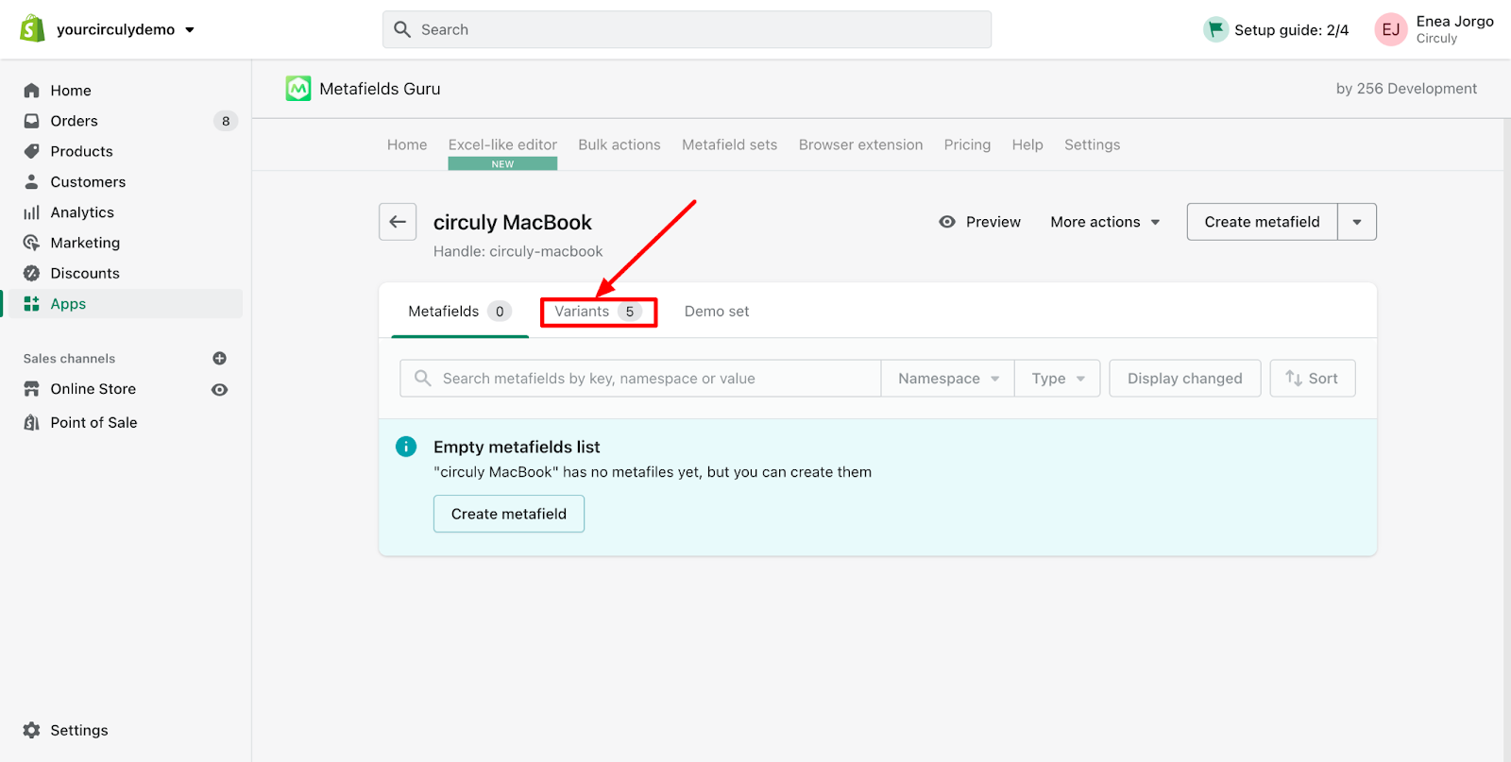
Task: Open Discounts section
Action: click(85, 273)
